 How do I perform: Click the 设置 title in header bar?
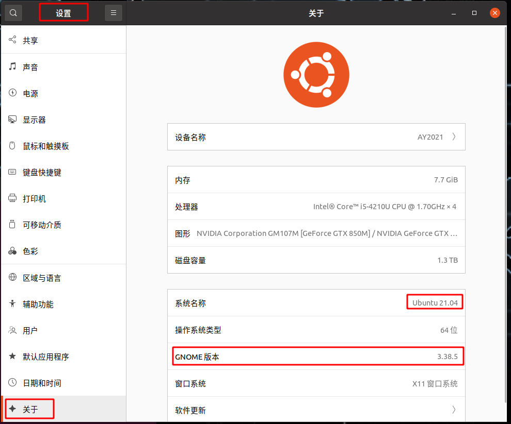63,13
